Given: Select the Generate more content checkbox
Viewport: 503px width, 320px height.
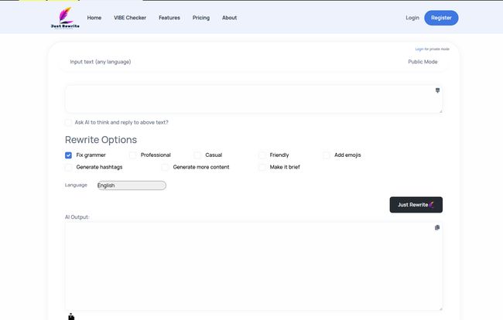Looking at the screenshot, I should (165, 167).
